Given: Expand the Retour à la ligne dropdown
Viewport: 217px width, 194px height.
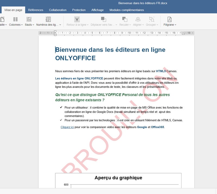Looking at the screenshot, I should tap(88, 25).
